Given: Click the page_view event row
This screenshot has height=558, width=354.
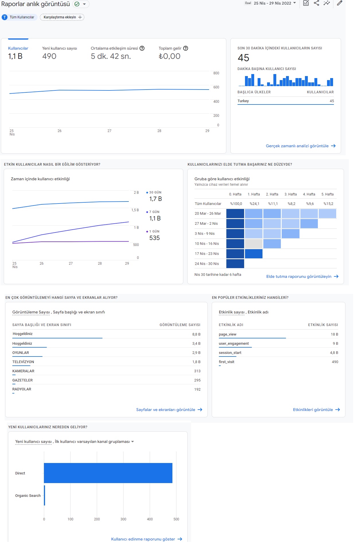Looking at the screenshot, I should 279,334.
